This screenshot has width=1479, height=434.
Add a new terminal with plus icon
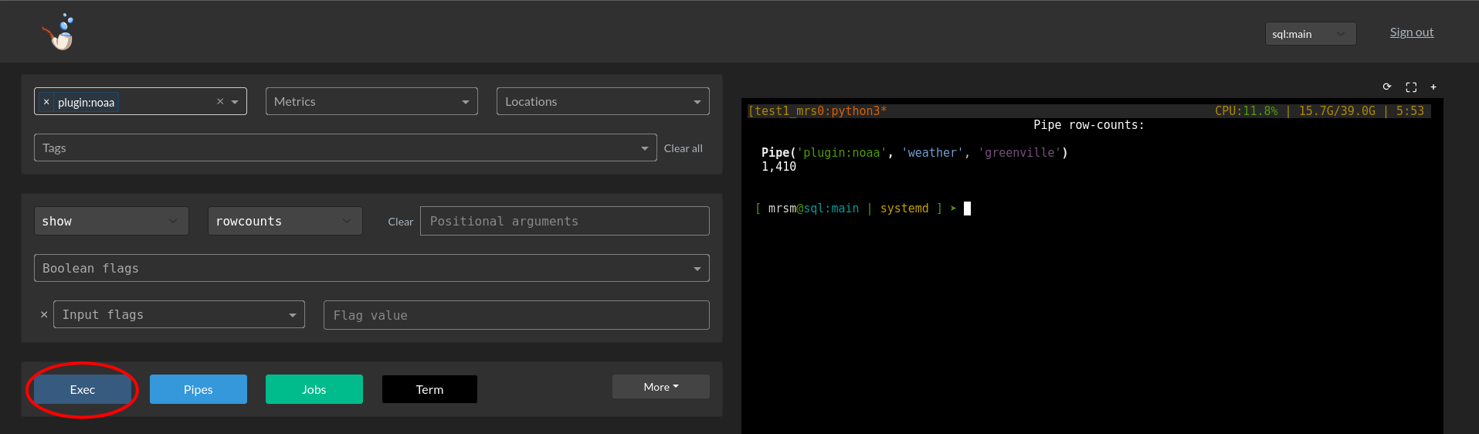point(1433,86)
